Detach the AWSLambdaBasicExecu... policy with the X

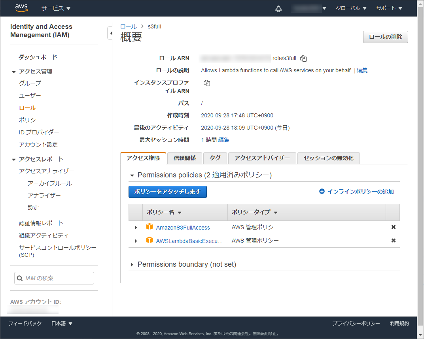pyautogui.click(x=394, y=240)
